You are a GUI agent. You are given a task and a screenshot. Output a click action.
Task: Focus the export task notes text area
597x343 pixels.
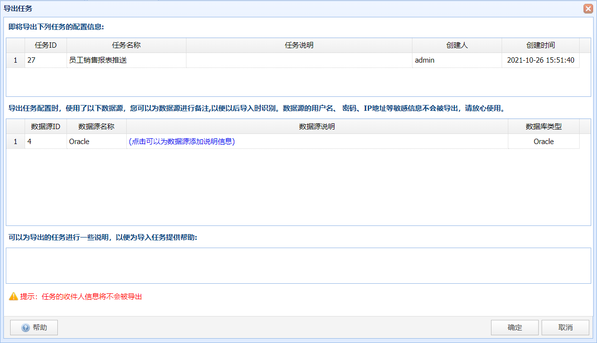pyautogui.click(x=298, y=265)
